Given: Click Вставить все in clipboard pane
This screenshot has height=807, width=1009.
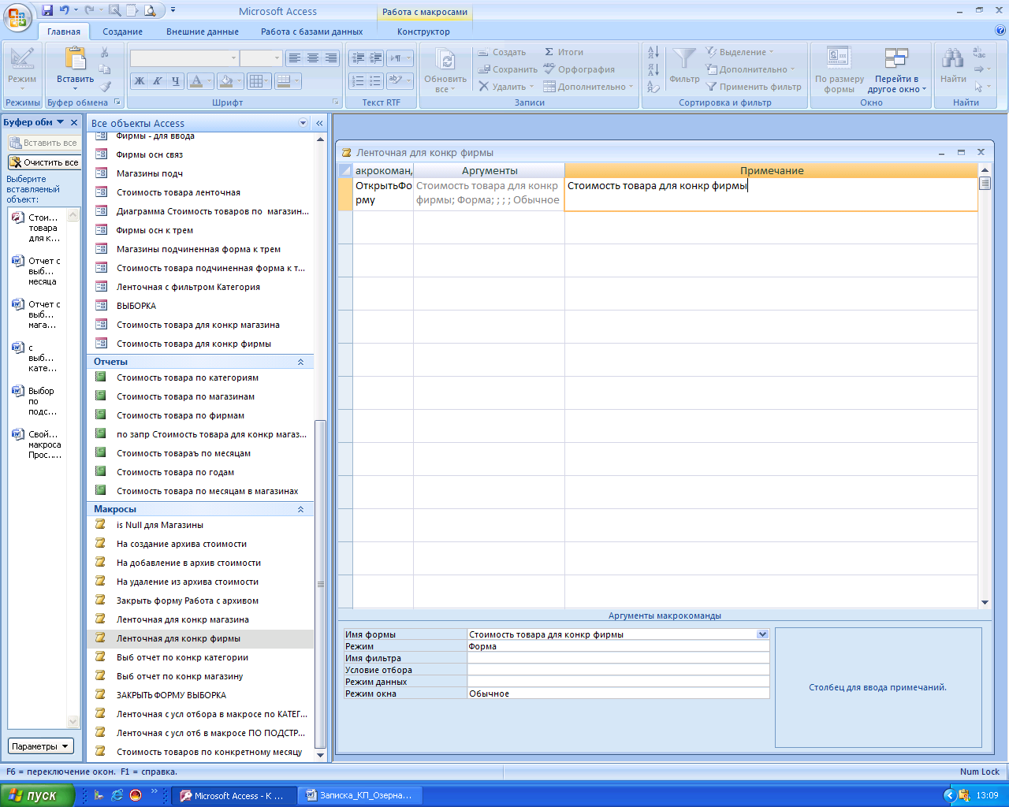Looking at the screenshot, I should pos(44,143).
